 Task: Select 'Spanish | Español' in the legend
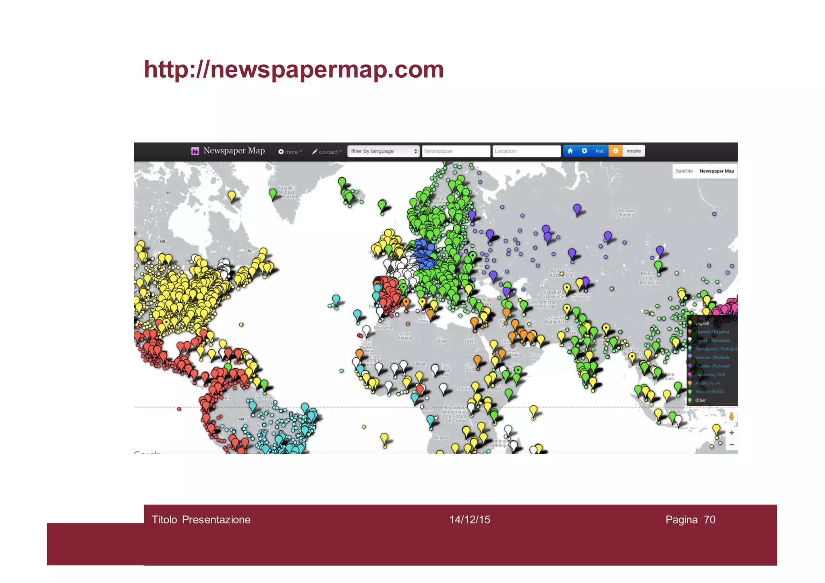[x=712, y=332]
